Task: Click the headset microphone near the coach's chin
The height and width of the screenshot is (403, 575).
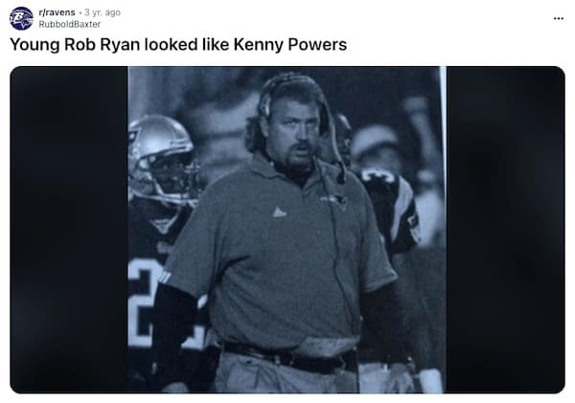Action: pos(340,175)
